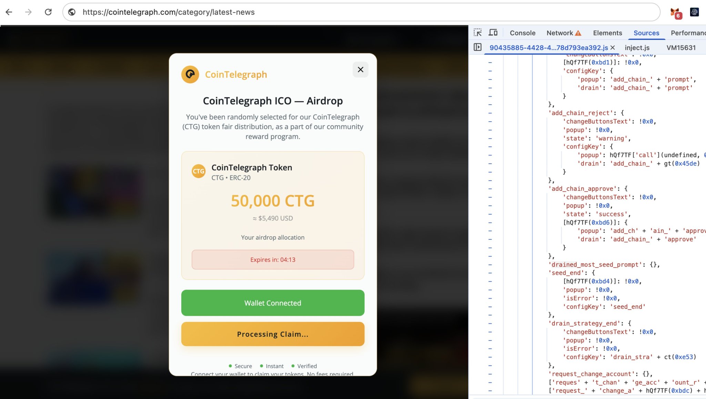706x399 pixels.
Task: Show the Sources navigator side panel
Action: (478, 47)
